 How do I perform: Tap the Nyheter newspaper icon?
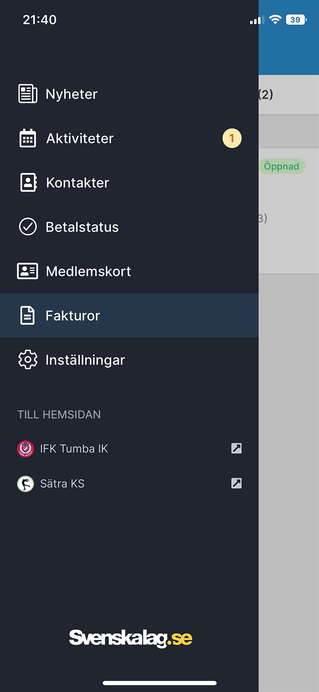tap(28, 94)
